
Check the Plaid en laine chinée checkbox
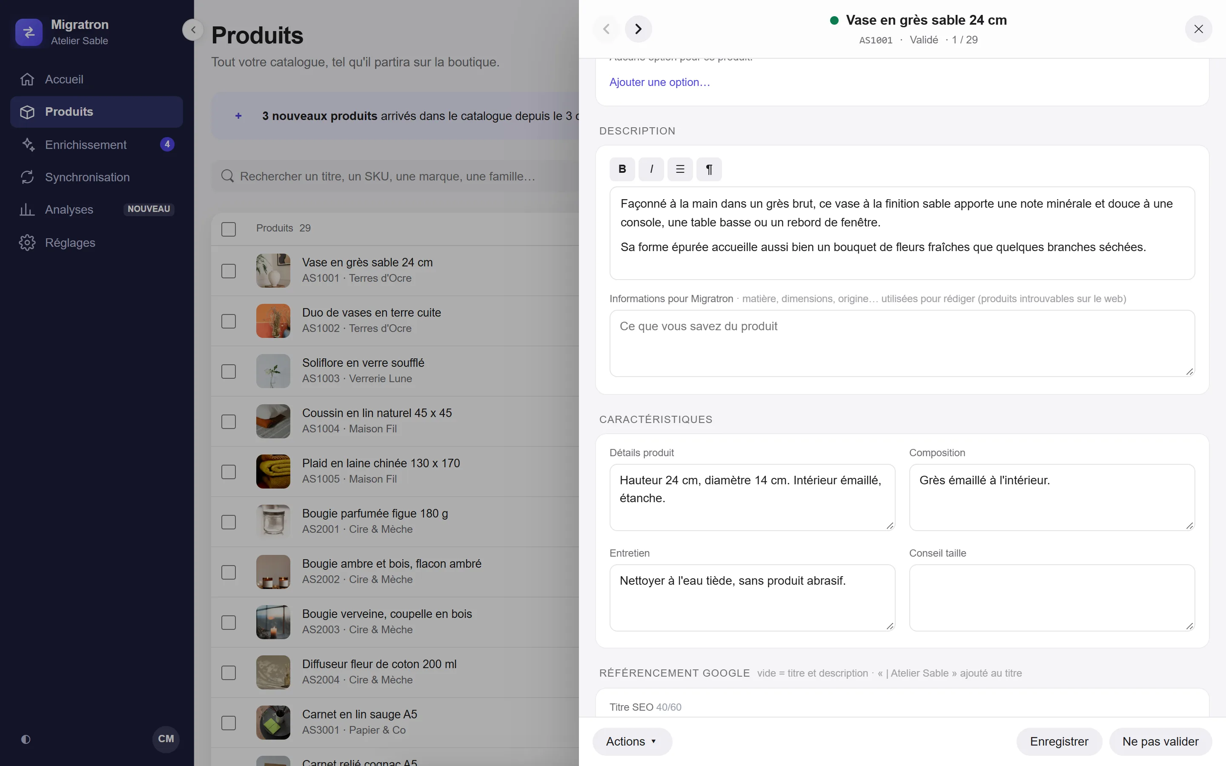[229, 472]
